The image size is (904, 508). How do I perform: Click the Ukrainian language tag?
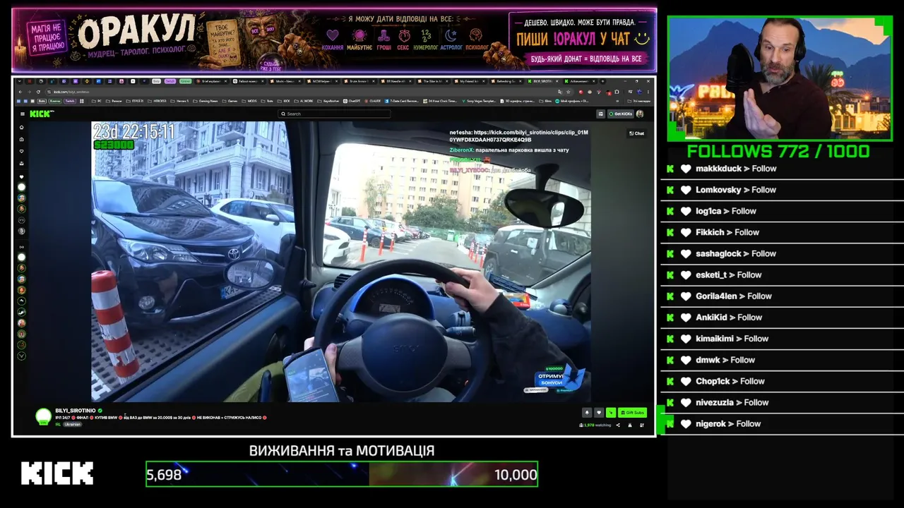click(x=73, y=425)
